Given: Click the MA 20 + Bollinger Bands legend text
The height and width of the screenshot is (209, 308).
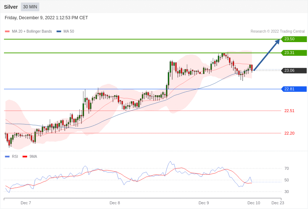Looking at the screenshot, I should [32, 32].
